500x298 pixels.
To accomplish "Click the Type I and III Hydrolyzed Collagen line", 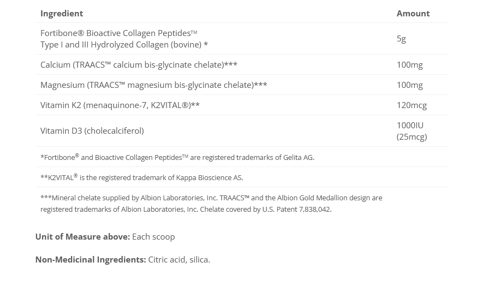I will [x=124, y=44].
